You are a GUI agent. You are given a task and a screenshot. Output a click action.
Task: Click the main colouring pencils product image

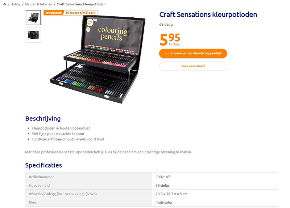[x=98, y=59]
